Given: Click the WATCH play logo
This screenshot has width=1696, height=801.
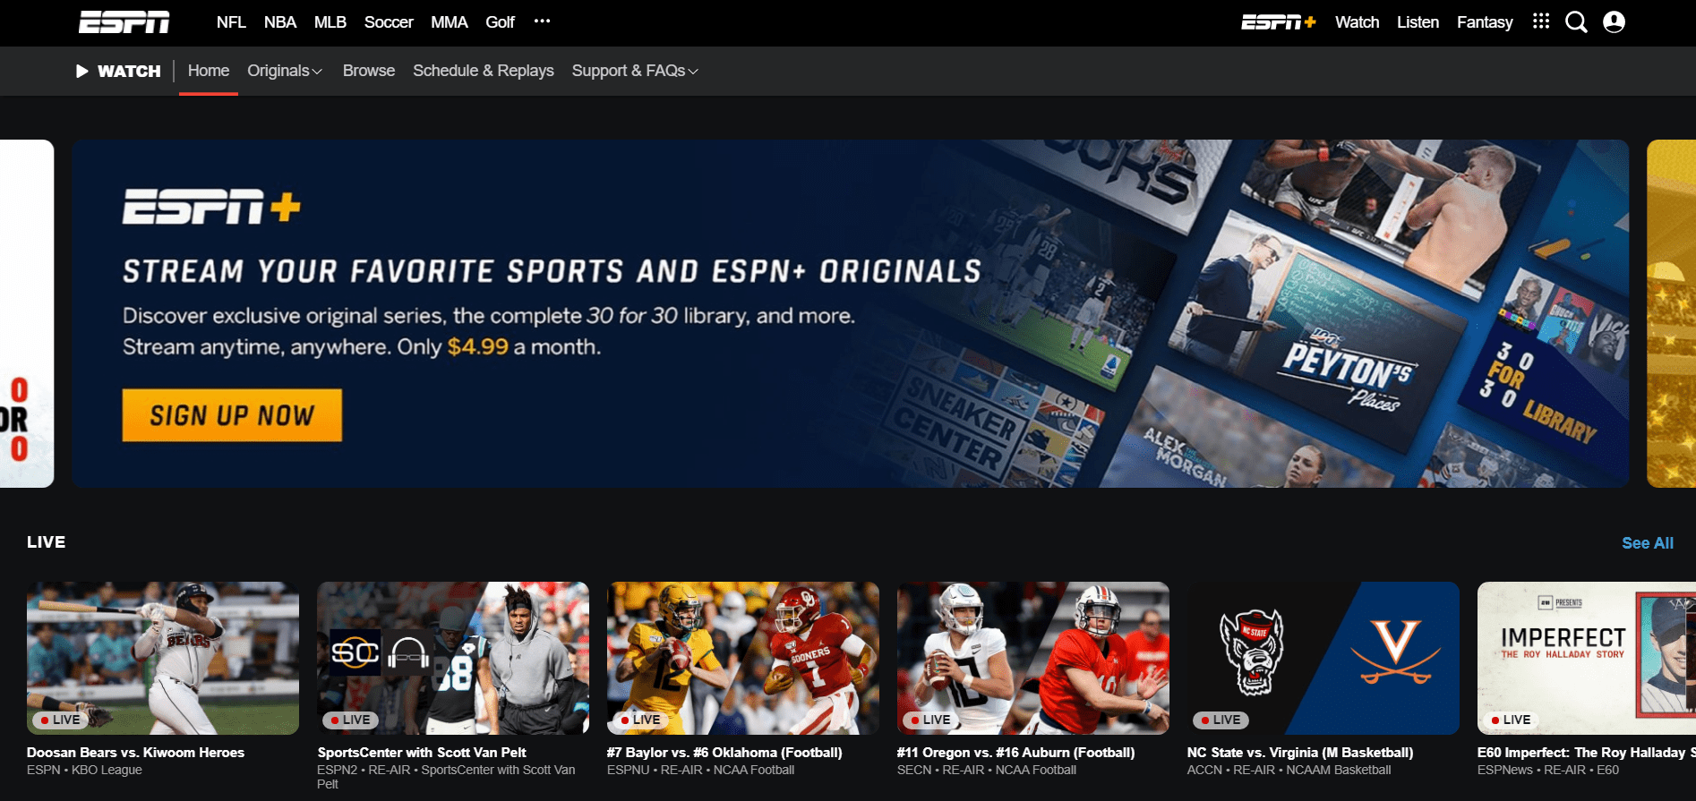Looking at the screenshot, I should point(118,71).
